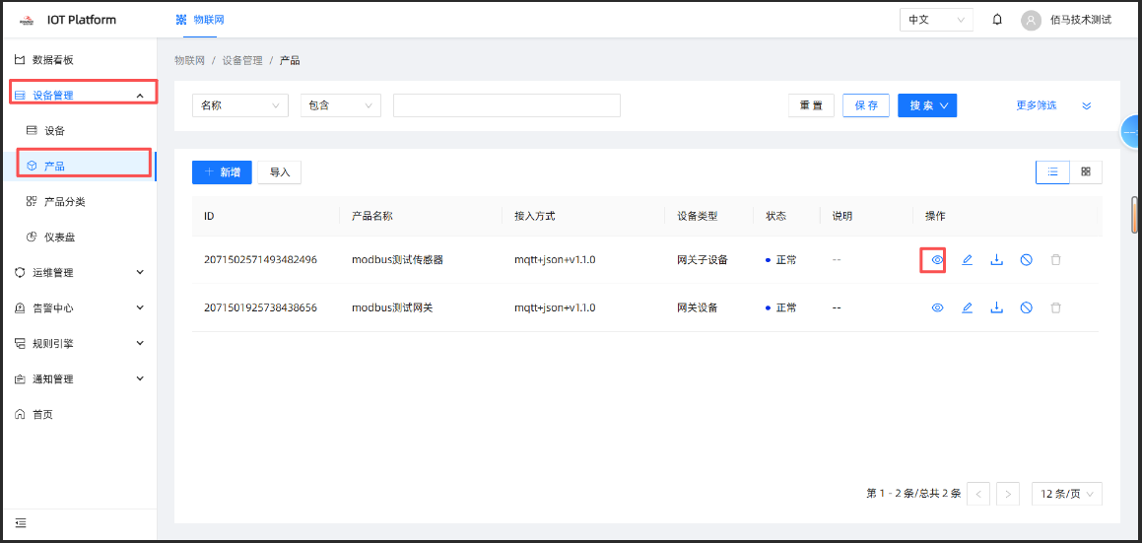Expand the 运维管理 menu group
This screenshot has width=1142, height=543.
click(79, 273)
